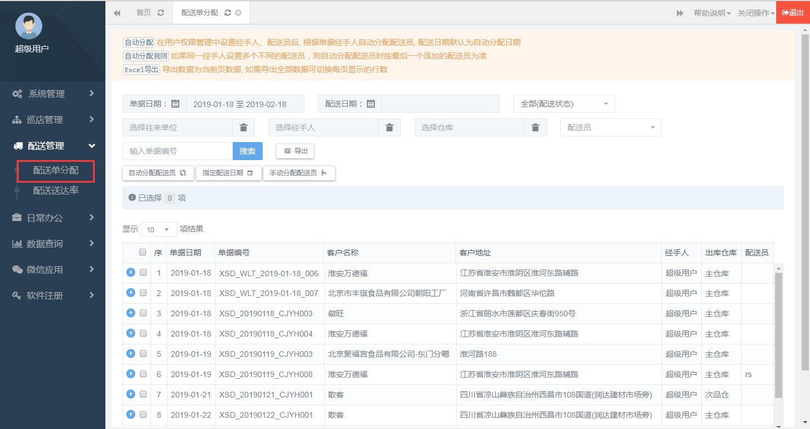
Task: Click the 日常办公 briefcase icon
Action: click(17, 218)
